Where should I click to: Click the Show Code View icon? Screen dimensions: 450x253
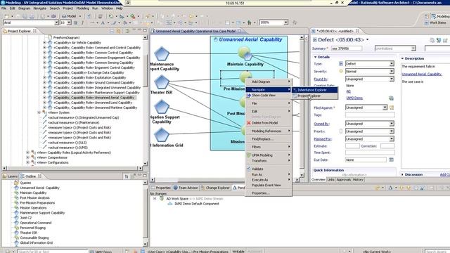[249, 96]
